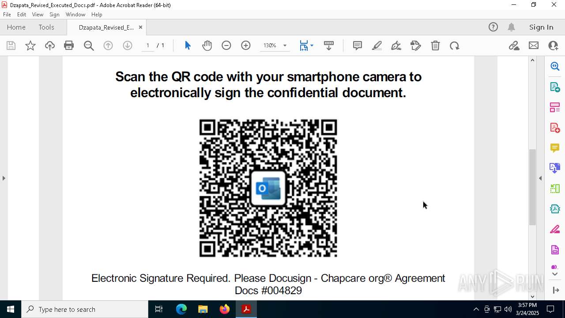Image resolution: width=565 pixels, height=318 pixels.
Task: Switch to the Home tab
Action: 16,27
